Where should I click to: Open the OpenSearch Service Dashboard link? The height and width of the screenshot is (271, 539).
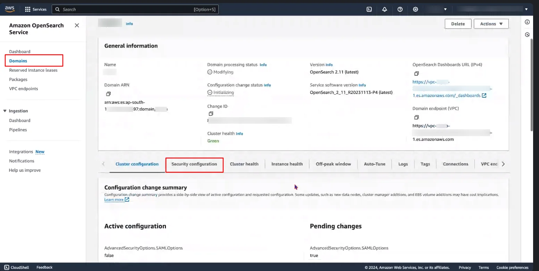pos(20,51)
